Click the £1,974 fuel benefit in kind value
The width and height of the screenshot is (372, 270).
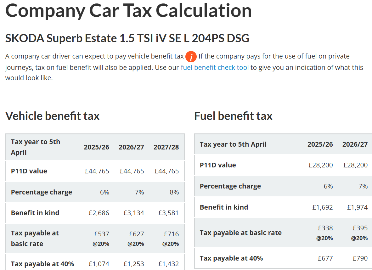[x=357, y=207]
